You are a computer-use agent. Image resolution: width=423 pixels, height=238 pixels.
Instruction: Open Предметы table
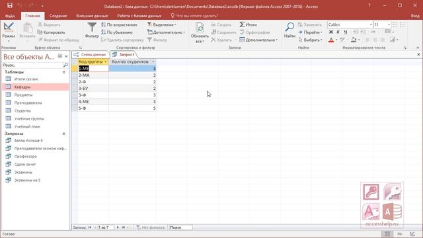click(x=35, y=95)
